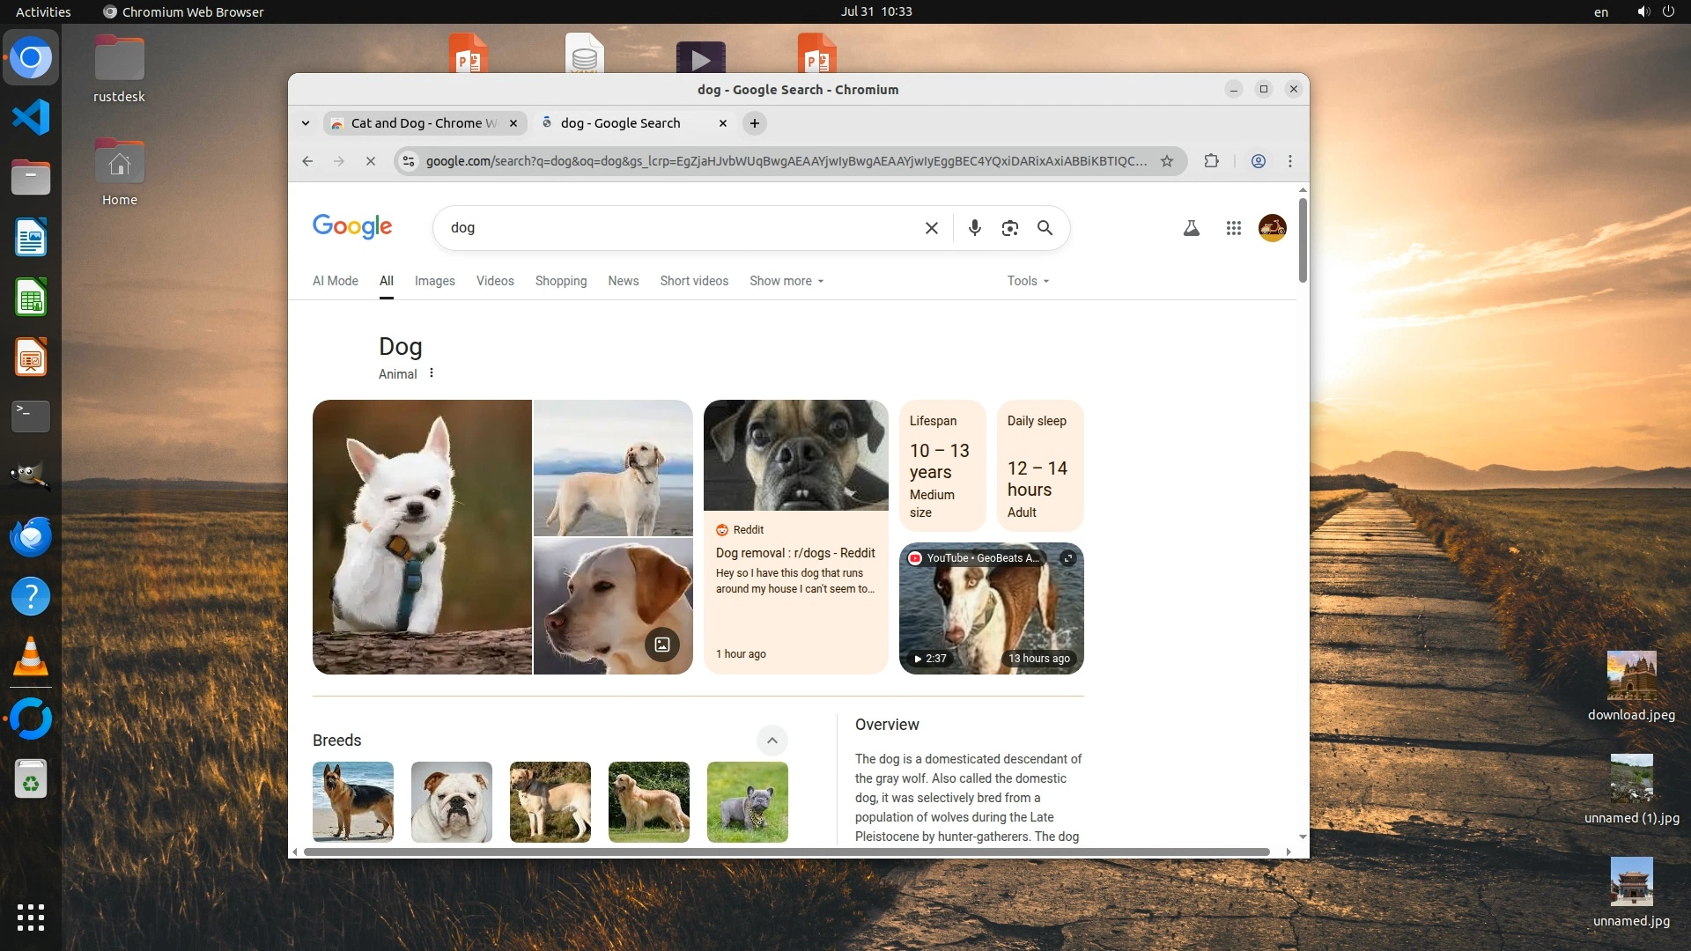The height and width of the screenshot is (951, 1691).
Task: Expand the Show more filters dropdown
Action: [786, 281]
